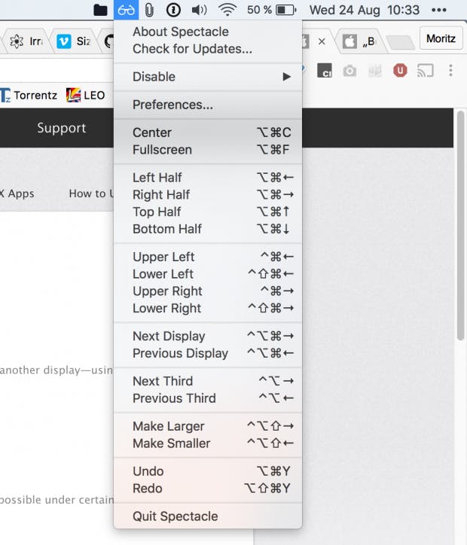The image size is (467, 545).
Task: Open the folder icon in menu bar
Action: 100,10
